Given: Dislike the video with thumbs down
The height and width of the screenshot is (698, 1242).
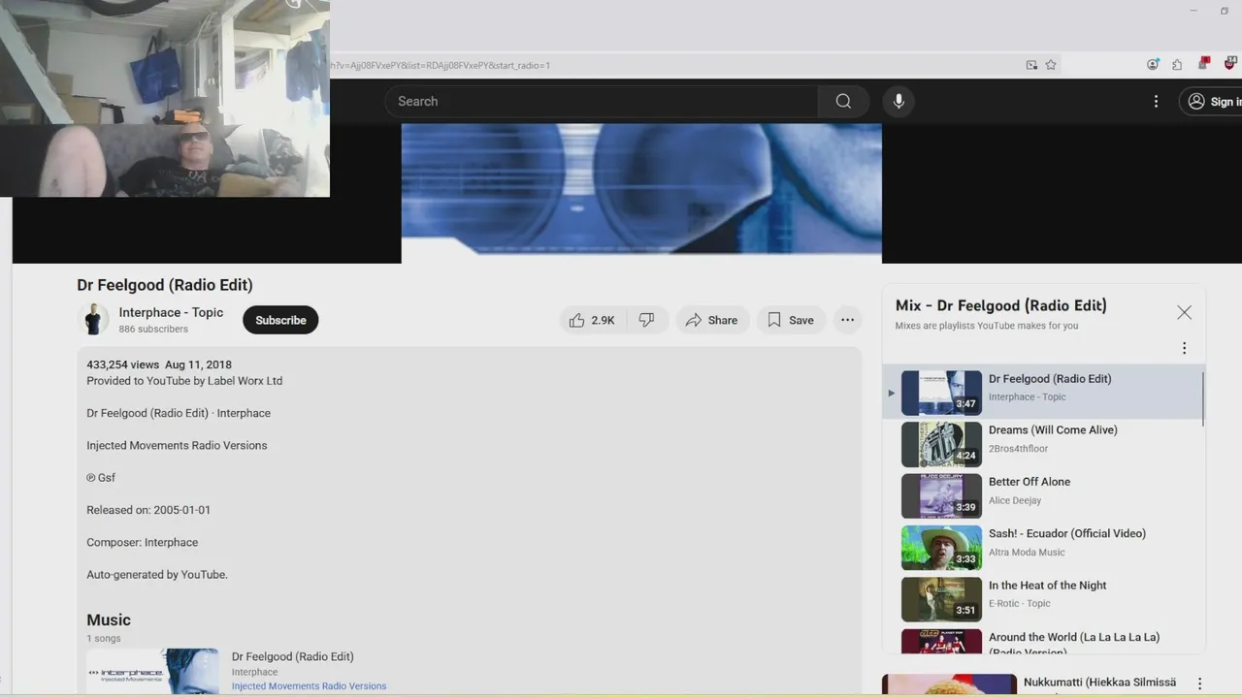Looking at the screenshot, I should tap(647, 320).
